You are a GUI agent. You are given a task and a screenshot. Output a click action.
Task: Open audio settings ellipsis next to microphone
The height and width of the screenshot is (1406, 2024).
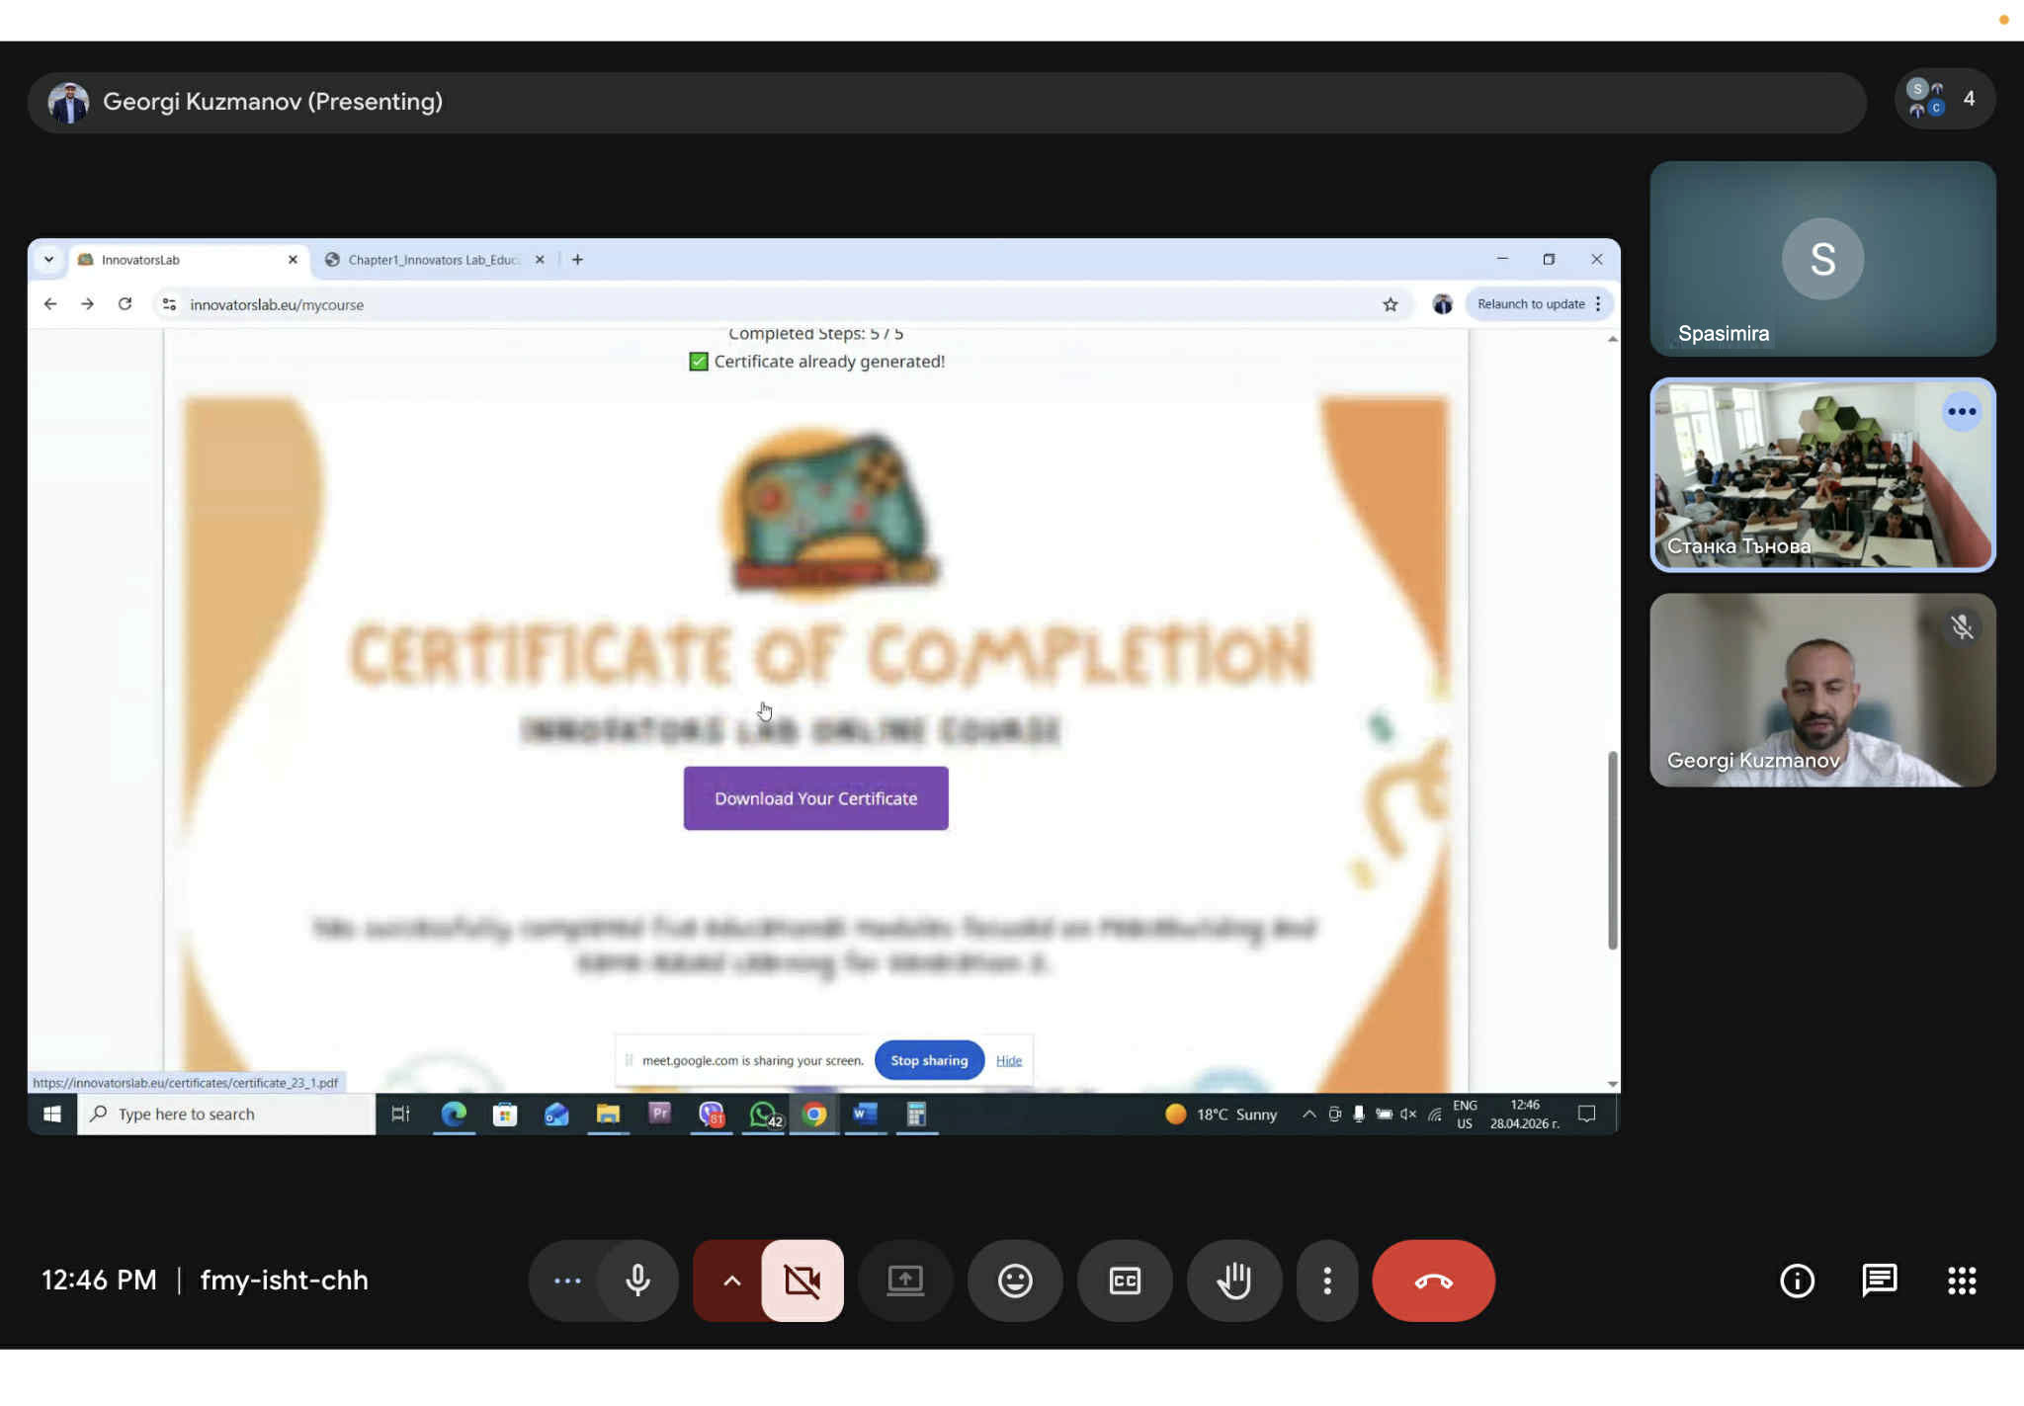567,1281
